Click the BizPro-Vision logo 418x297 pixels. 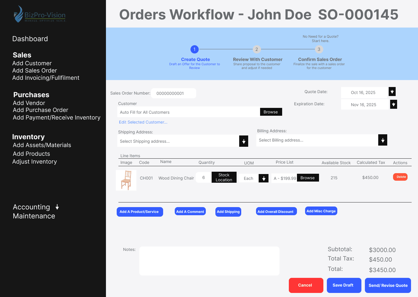(39, 14)
